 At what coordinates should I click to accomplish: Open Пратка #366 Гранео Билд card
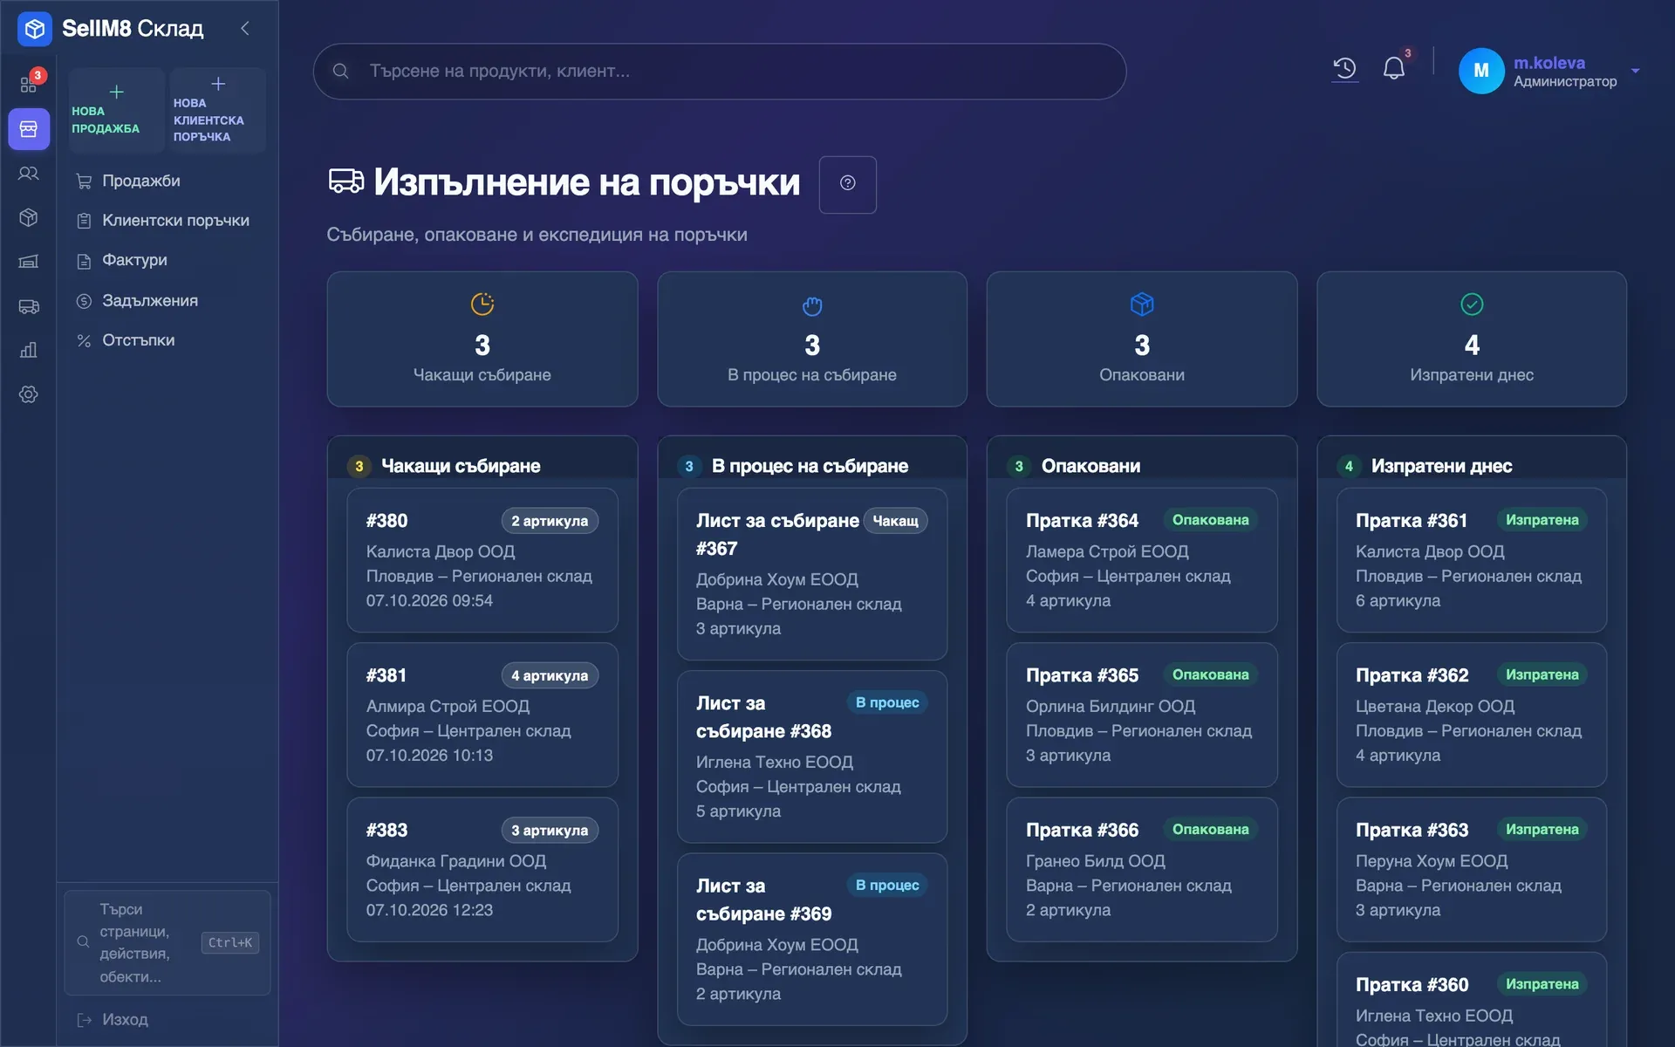click(x=1142, y=870)
